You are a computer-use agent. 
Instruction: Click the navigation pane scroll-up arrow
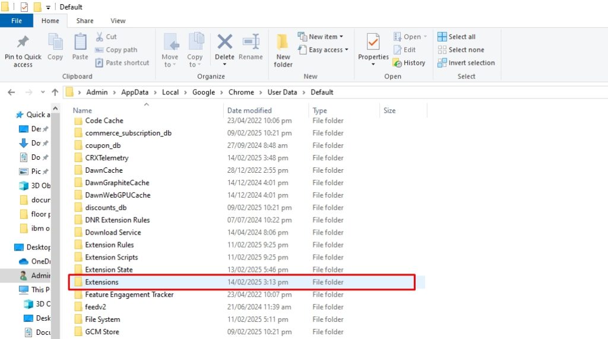tap(55, 109)
